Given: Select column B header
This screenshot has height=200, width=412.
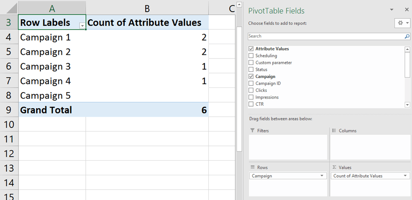Looking at the screenshot, I should [x=147, y=8].
